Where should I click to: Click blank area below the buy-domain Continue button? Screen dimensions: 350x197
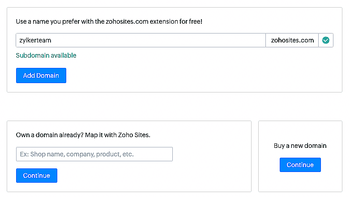300,182
